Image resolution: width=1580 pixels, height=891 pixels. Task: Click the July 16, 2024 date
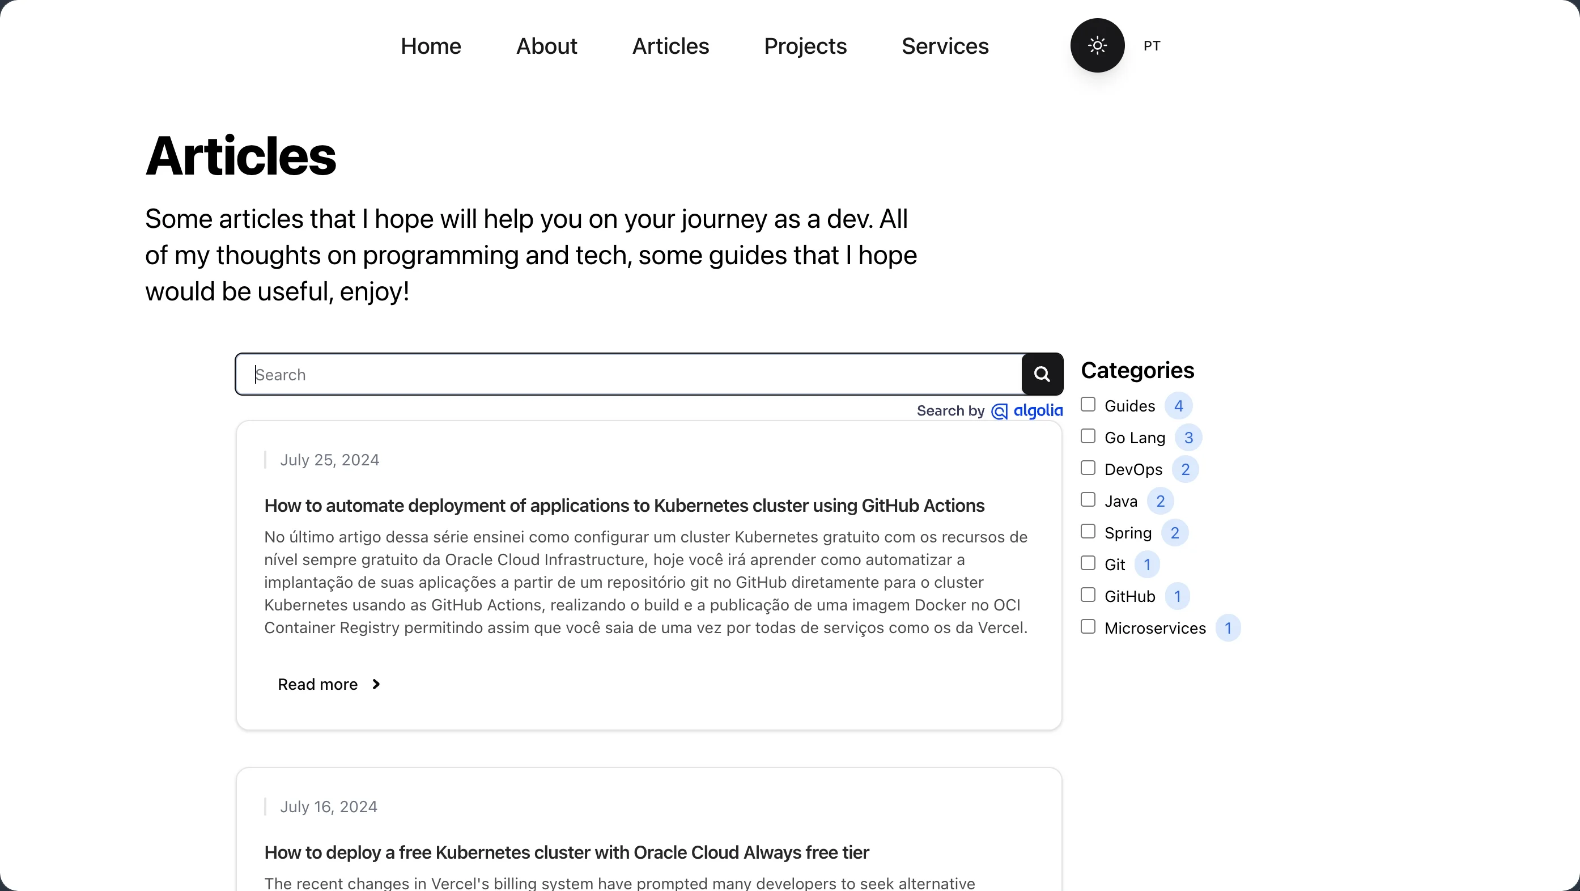coord(328,807)
